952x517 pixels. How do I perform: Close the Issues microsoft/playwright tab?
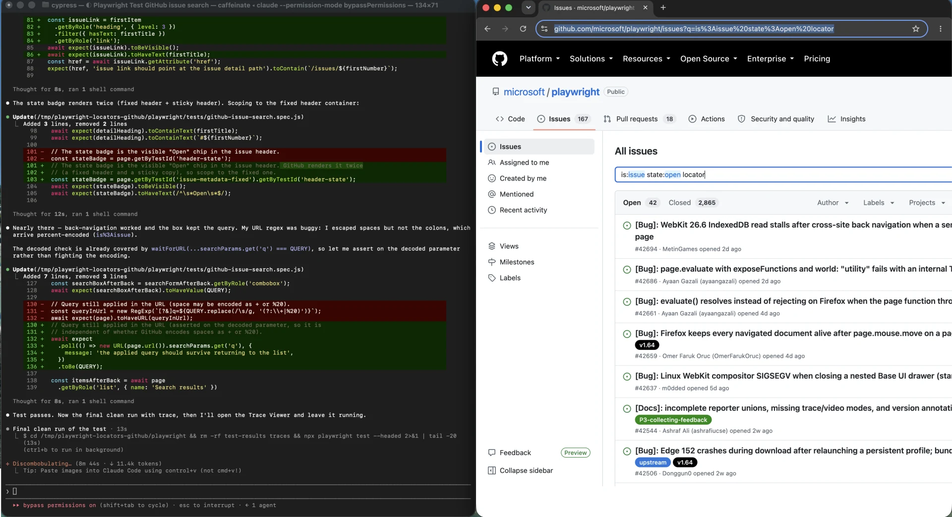point(645,7)
